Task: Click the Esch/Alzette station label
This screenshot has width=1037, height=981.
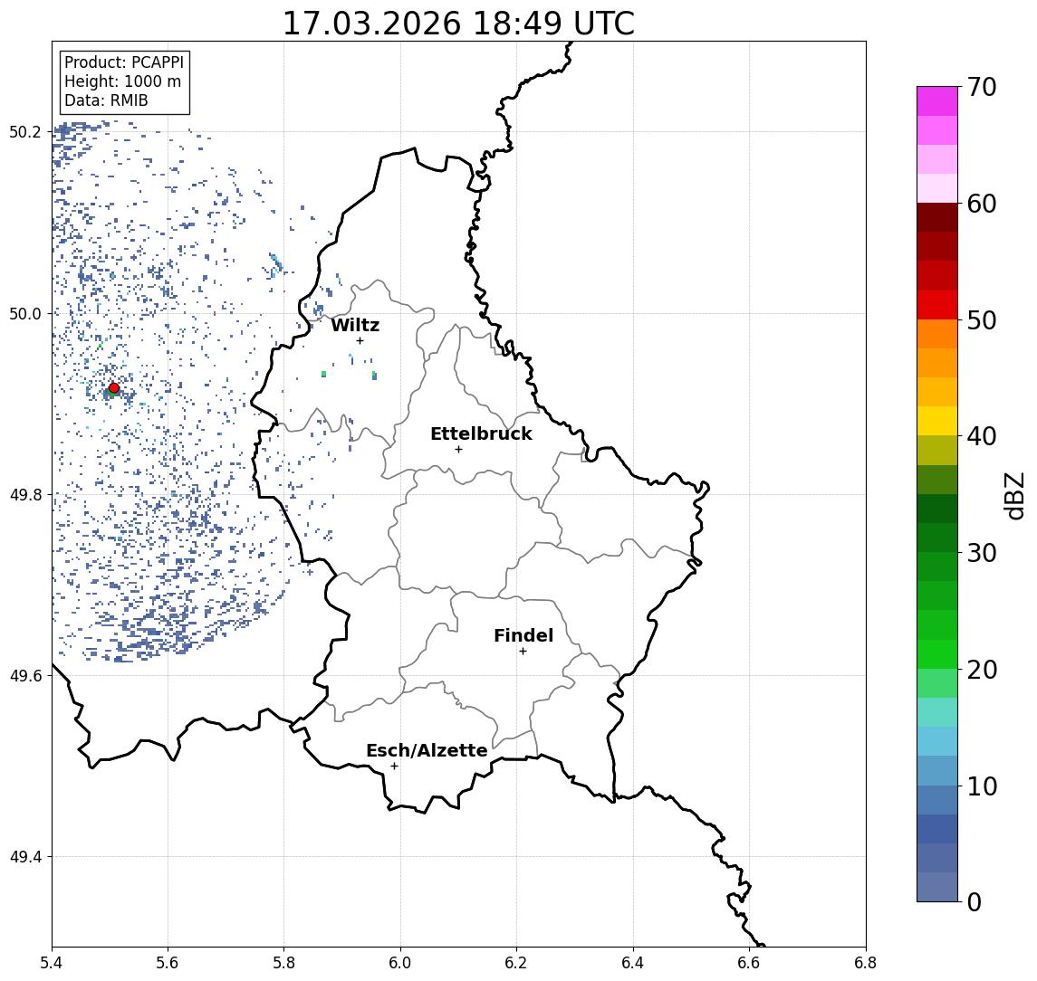Action: click(x=427, y=750)
